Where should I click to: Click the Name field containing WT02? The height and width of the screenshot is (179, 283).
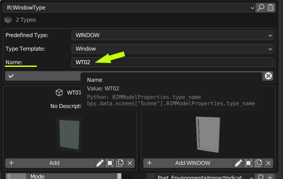coord(173,62)
